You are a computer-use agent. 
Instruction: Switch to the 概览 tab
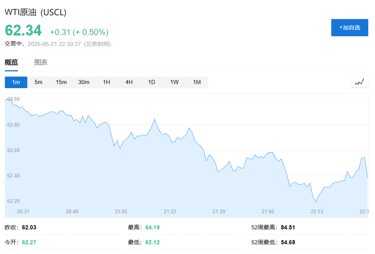(x=11, y=62)
